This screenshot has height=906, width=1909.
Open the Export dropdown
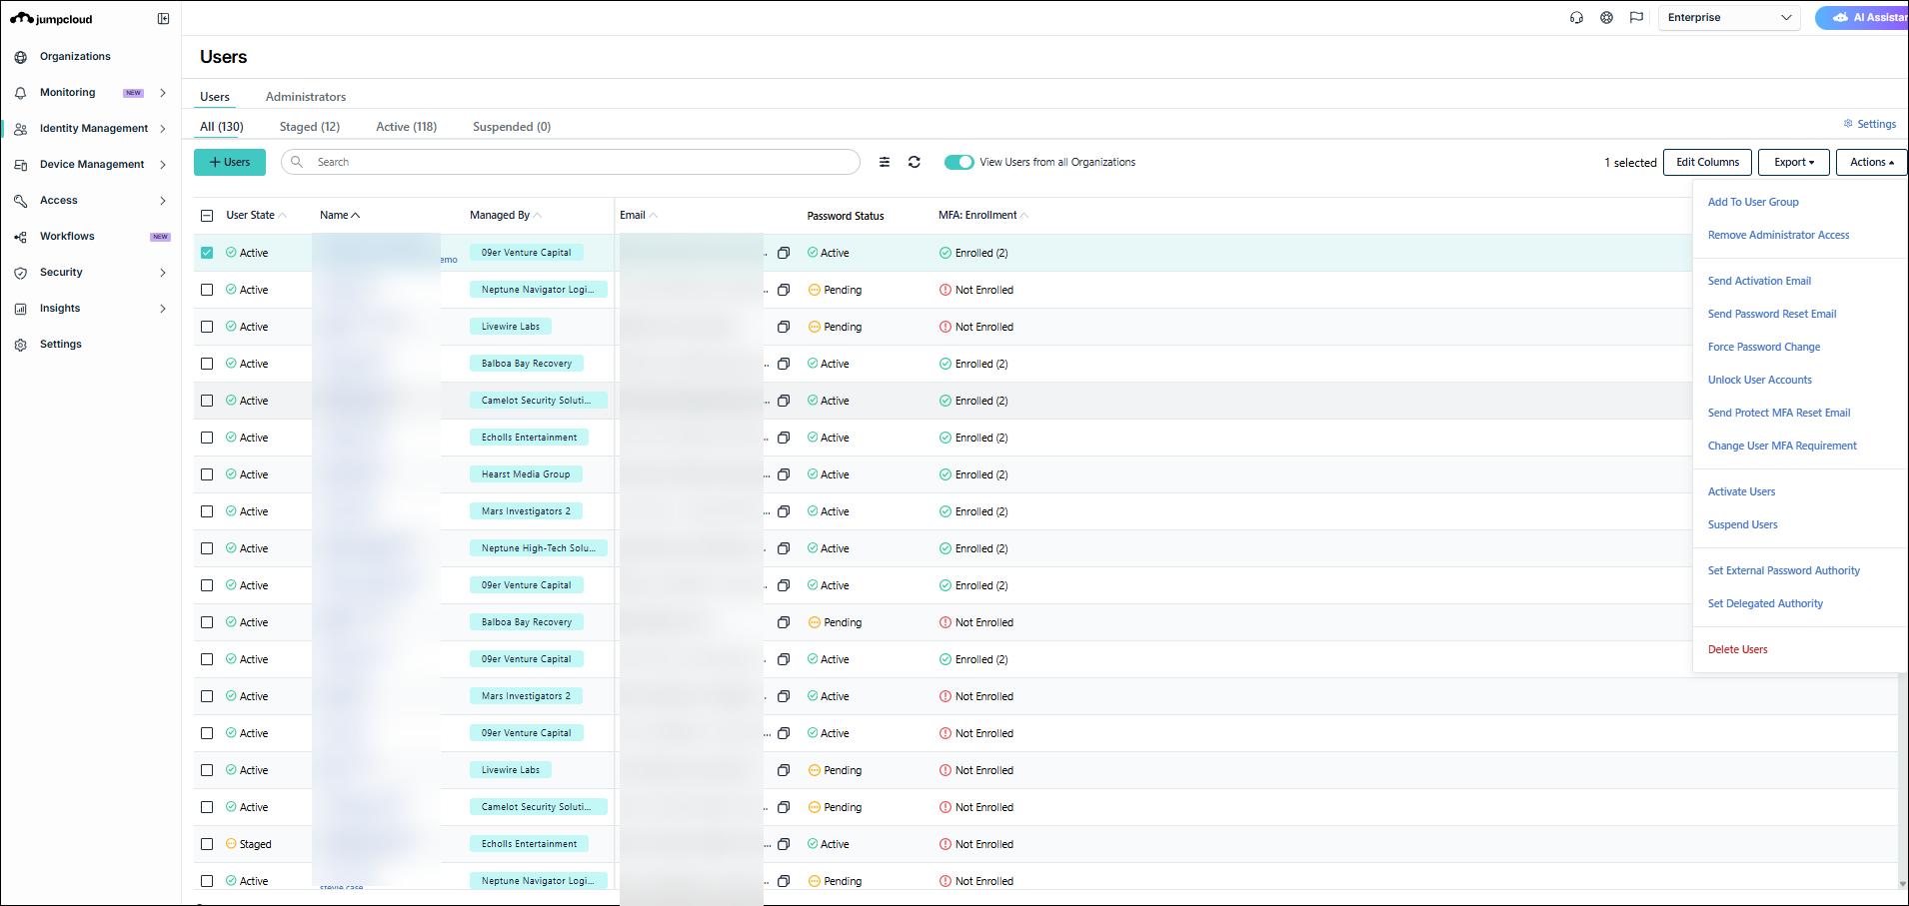1794,162
